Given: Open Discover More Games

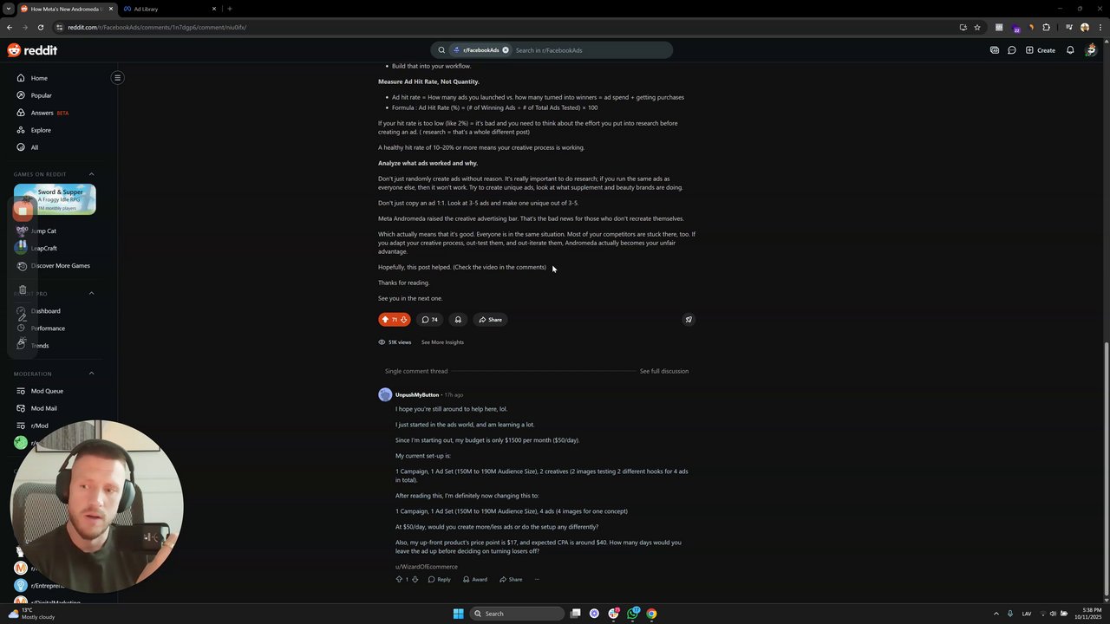Looking at the screenshot, I should [55, 266].
